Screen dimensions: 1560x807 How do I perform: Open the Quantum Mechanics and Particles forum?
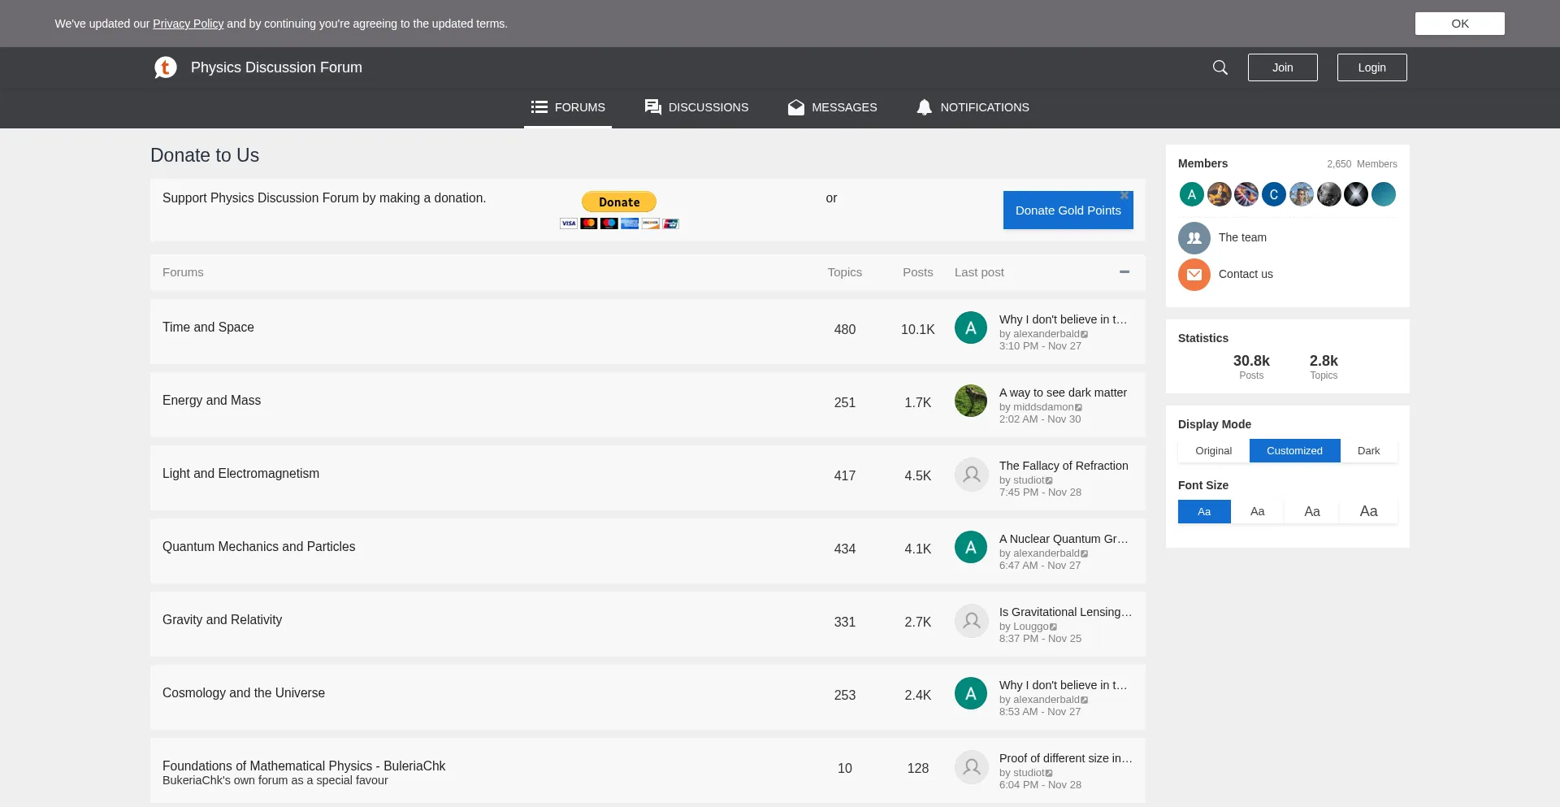point(258,547)
